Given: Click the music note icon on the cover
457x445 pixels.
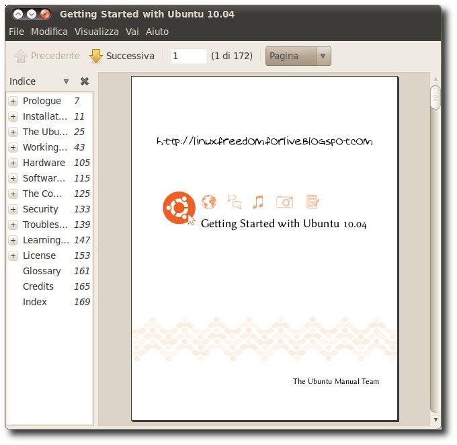Looking at the screenshot, I should [x=258, y=202].
